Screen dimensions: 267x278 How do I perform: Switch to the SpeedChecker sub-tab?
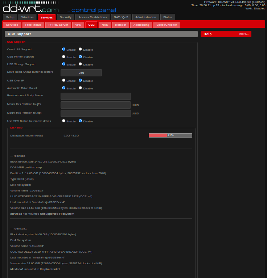(166, 25)
